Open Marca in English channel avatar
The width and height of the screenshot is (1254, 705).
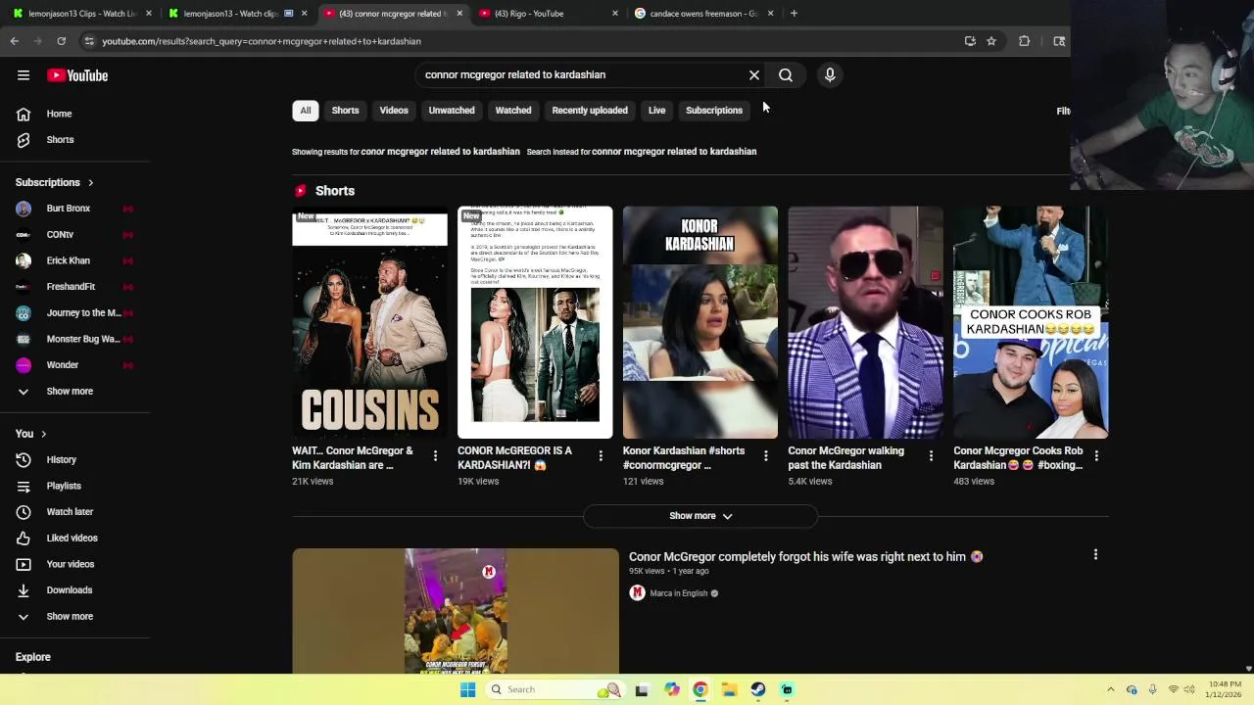637,593
